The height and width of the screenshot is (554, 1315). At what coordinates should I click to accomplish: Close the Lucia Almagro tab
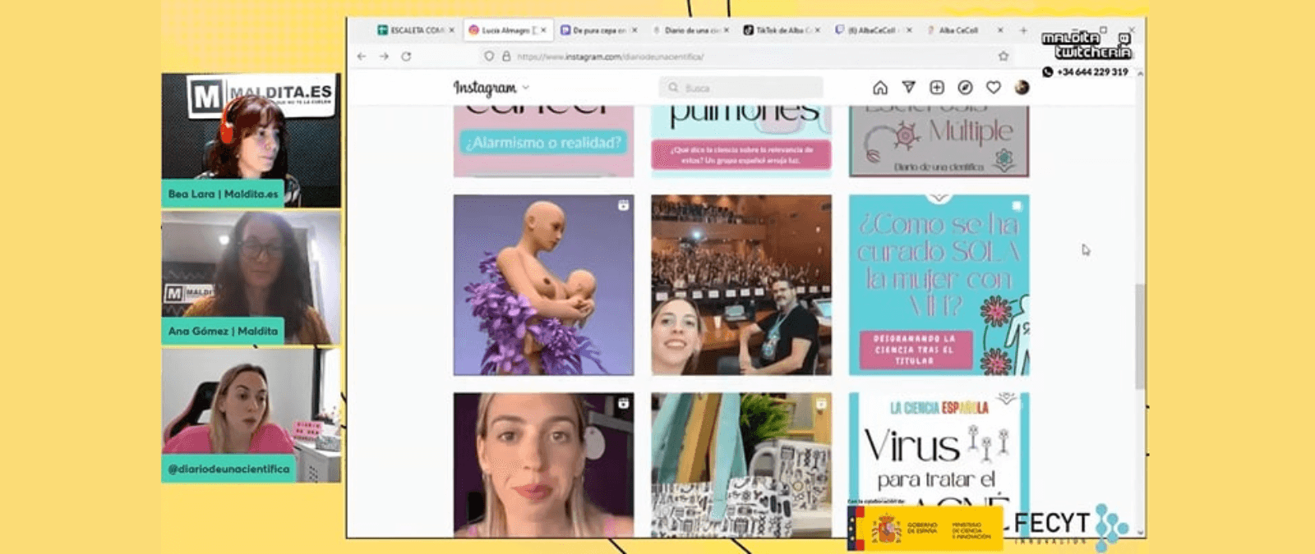click(x=543, y=30)
